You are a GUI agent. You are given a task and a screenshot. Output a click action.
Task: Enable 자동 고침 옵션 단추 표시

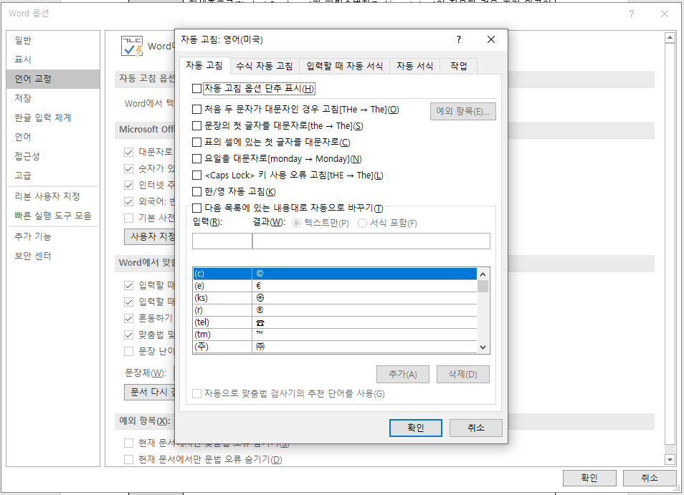point(196,87)
